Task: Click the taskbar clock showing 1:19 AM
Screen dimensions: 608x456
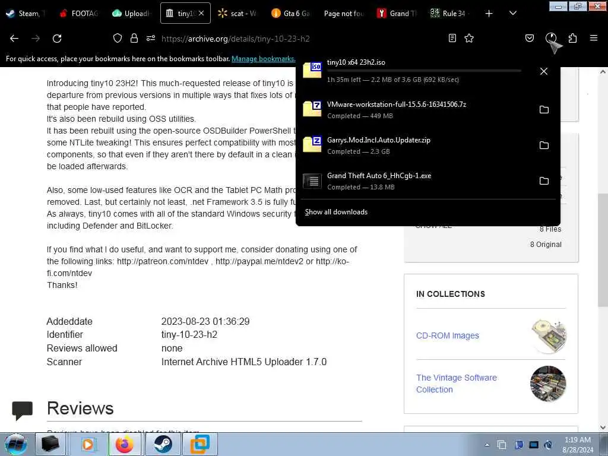Action: click(x=578, y=445)
